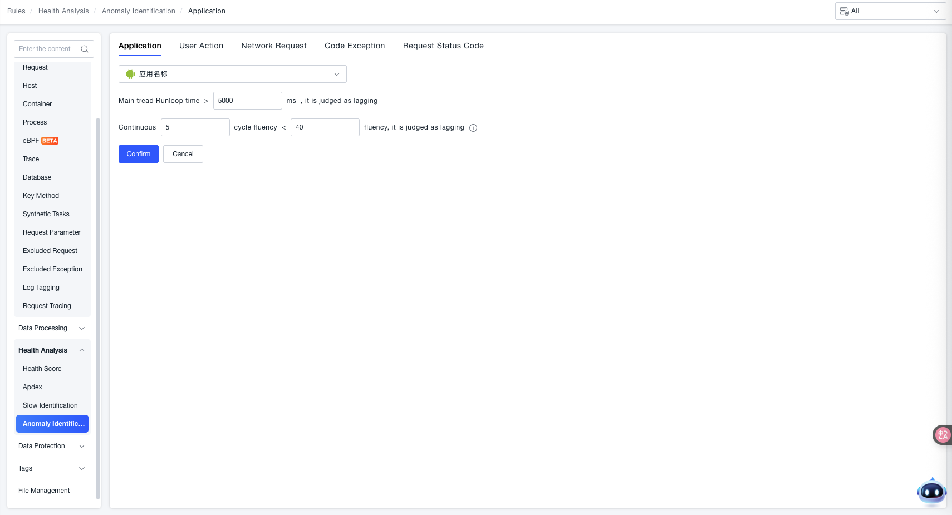The width and height of the screenshot is (952, 515).
Task: Click the search magnifier icon in sidebar
Action: pyautogui.click(x=85, y=49)
